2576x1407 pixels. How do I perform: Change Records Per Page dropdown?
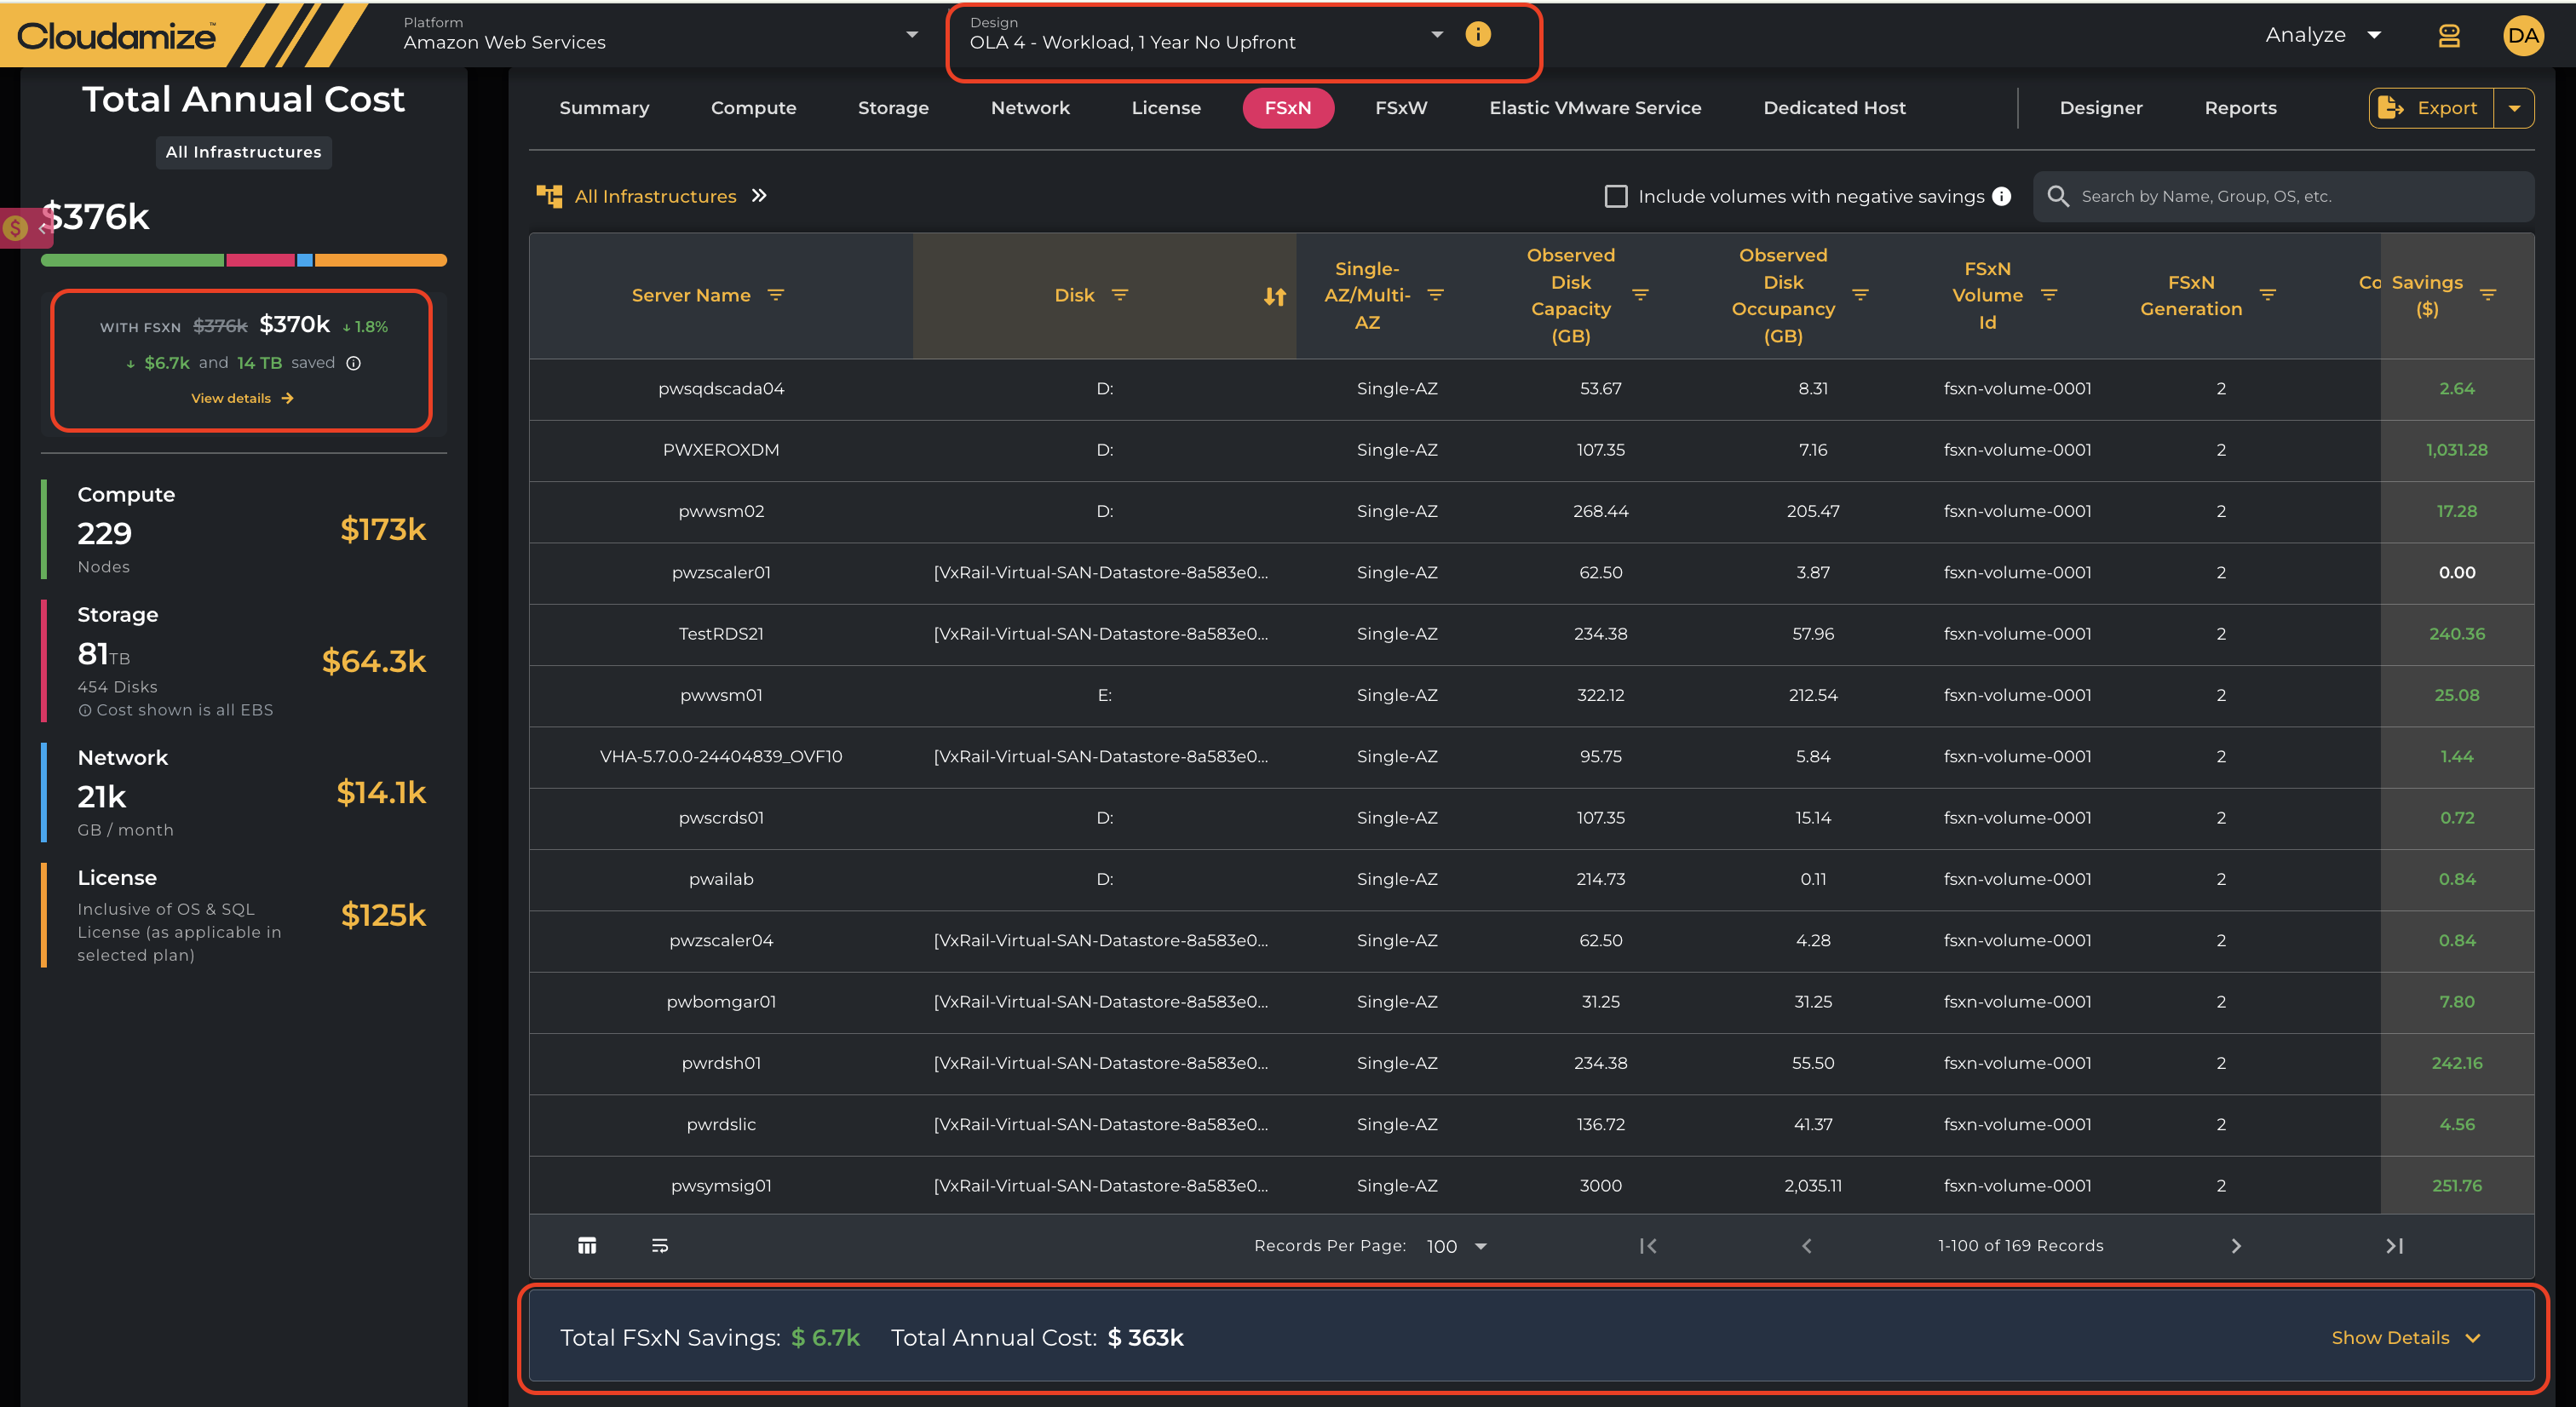click(1457, 1246)
